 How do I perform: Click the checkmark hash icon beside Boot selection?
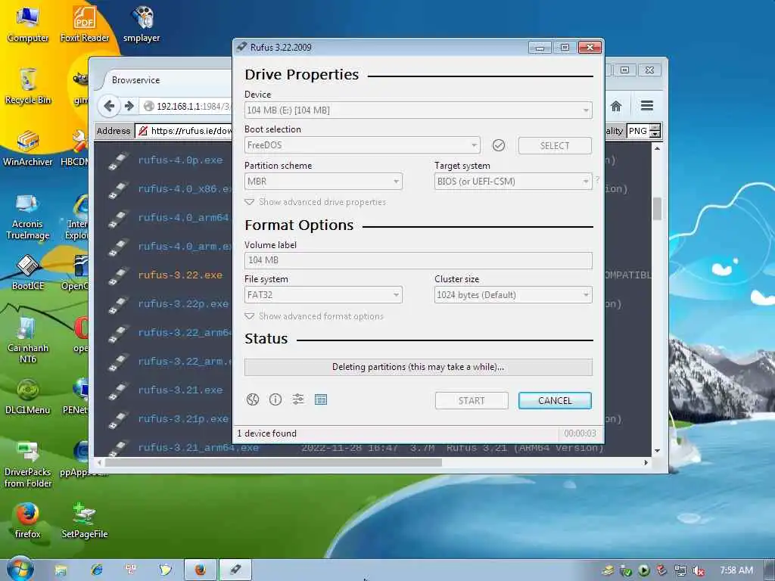[x=499, y=145]
